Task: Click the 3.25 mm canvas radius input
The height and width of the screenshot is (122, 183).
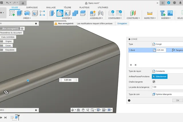Action: coord(68,80)
